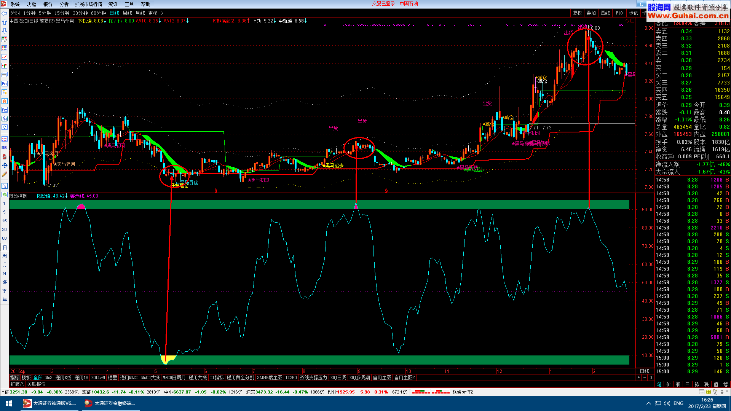Switch to 60 period in sidebar
The height and width of the screenshot is (411, 731).
coord(4,238)
